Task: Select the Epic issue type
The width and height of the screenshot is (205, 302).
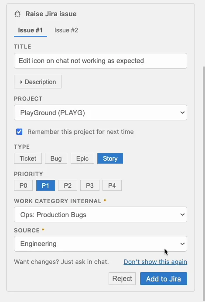Action: (82, 158)
